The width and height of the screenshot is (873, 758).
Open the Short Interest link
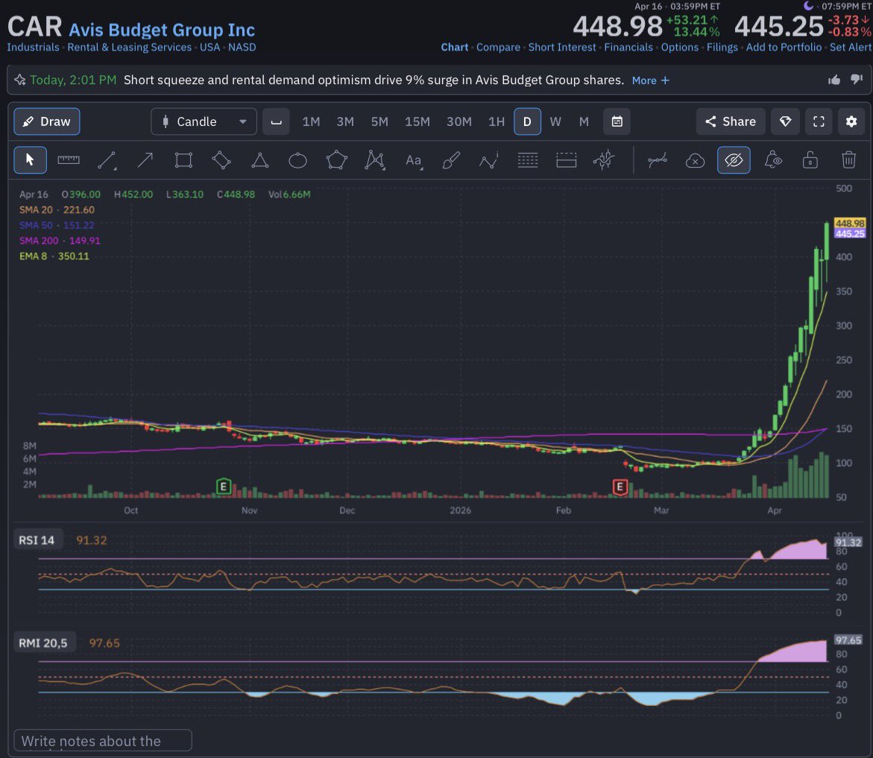coord(562,47)
